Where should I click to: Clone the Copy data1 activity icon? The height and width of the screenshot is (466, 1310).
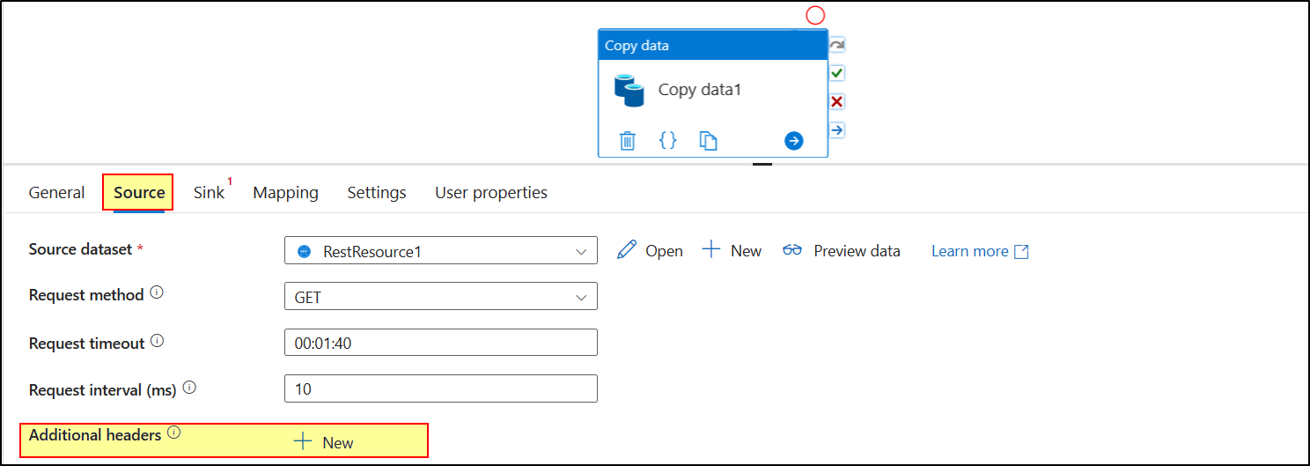pyautogui.click(x=709, y=141)
